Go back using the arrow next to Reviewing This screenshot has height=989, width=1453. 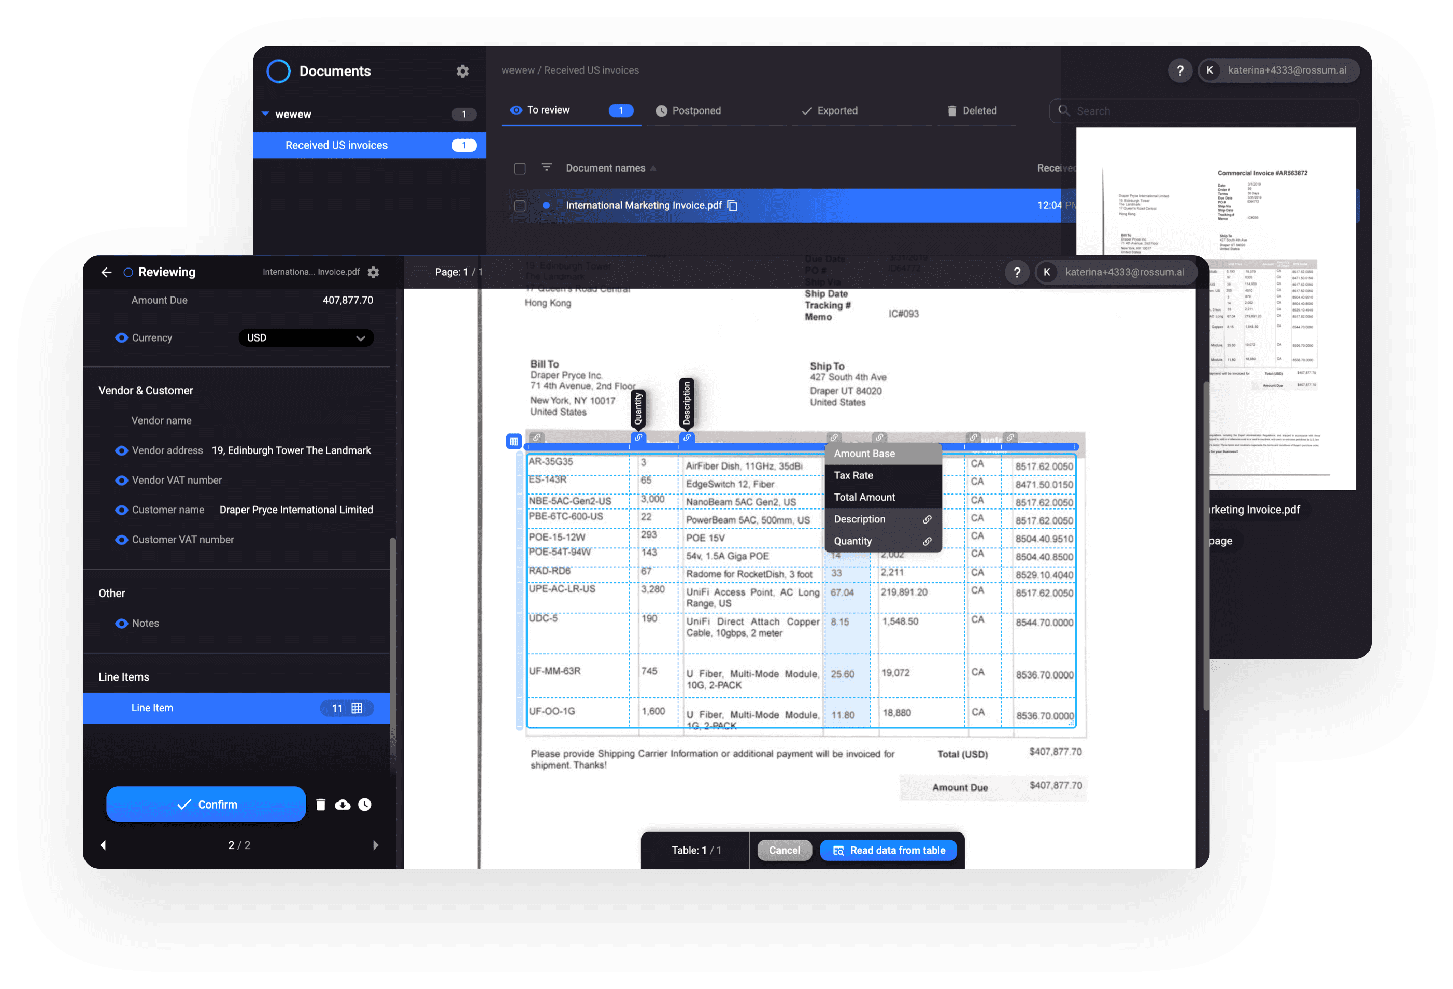106,272
